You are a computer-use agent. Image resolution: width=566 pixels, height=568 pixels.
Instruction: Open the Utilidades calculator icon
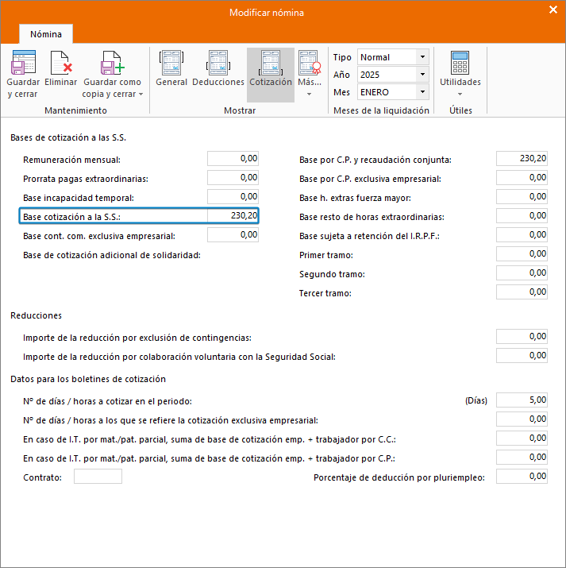[460, 62]
